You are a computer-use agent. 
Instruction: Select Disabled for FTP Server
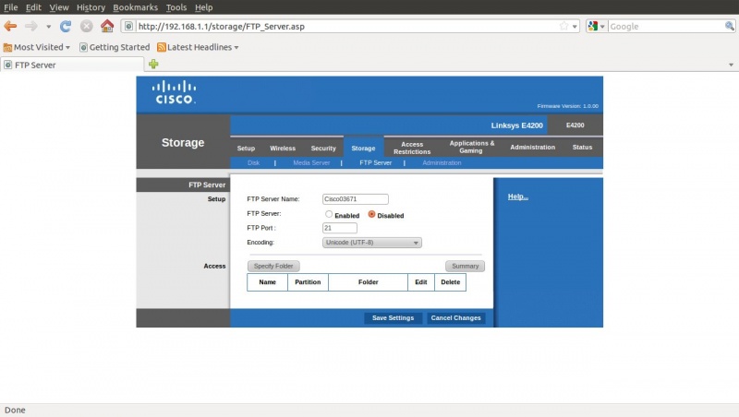tap(371, 214)
